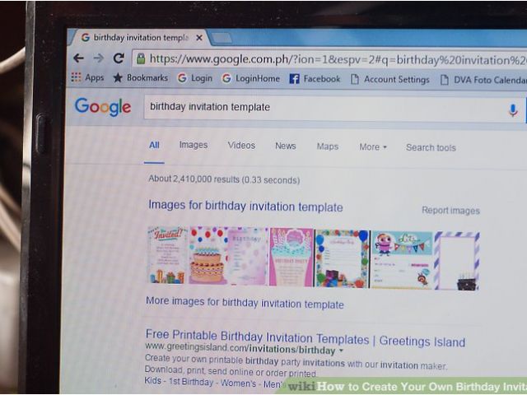The width and height of the screenshot is (527, 395).
Task: Open Free Printable Birthday Invitation Templates result
Action: tap(305, 338)
